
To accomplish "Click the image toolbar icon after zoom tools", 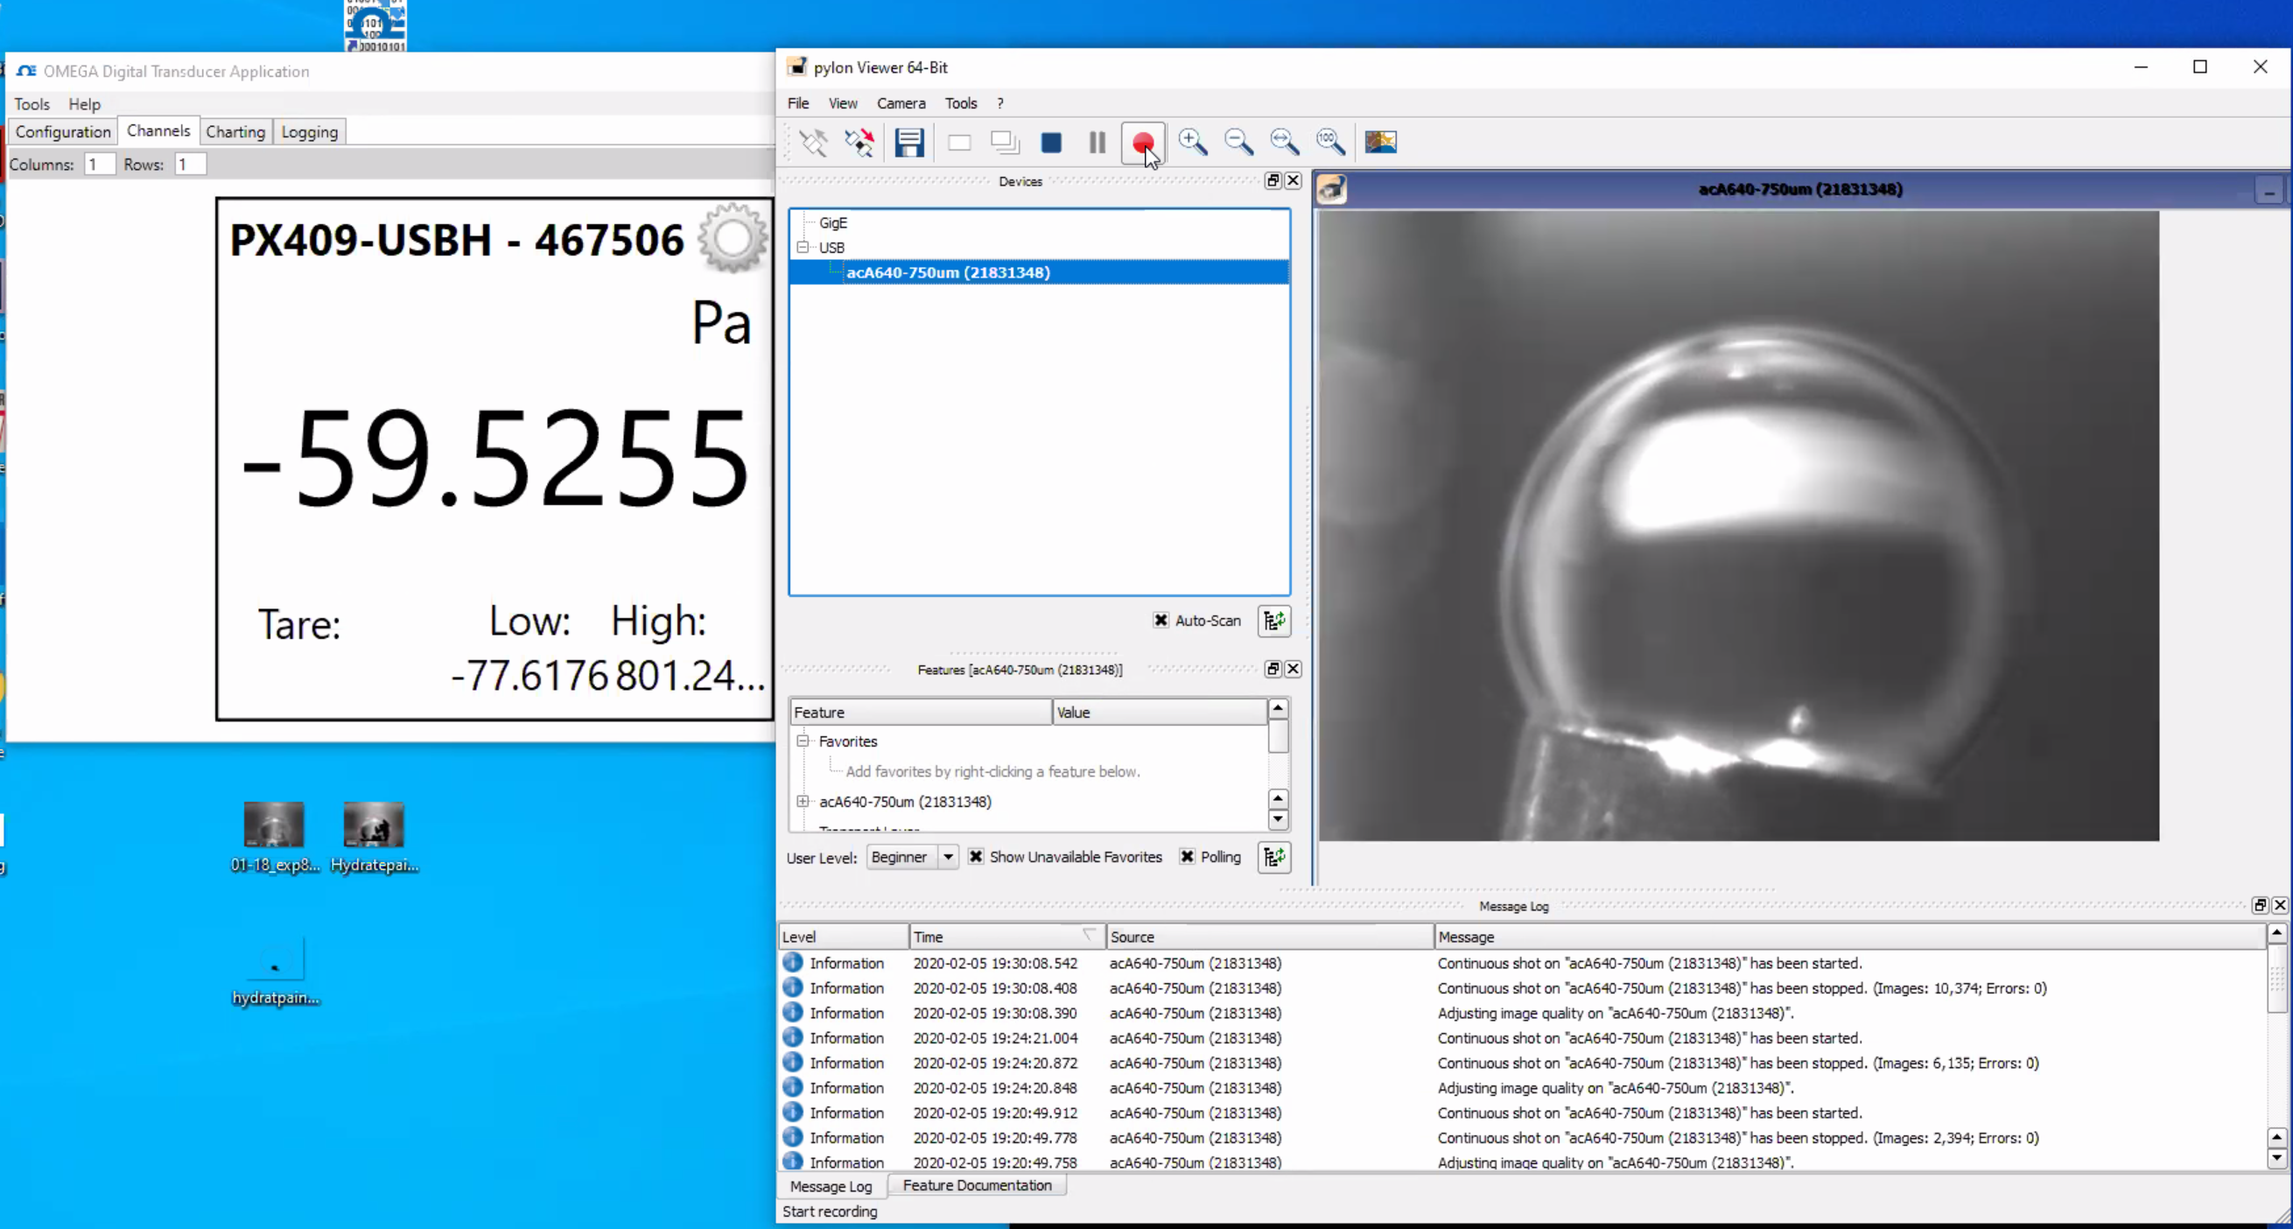I will (1380, 143).
